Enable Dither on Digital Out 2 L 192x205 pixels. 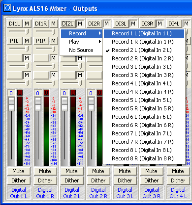pos(72,180)
